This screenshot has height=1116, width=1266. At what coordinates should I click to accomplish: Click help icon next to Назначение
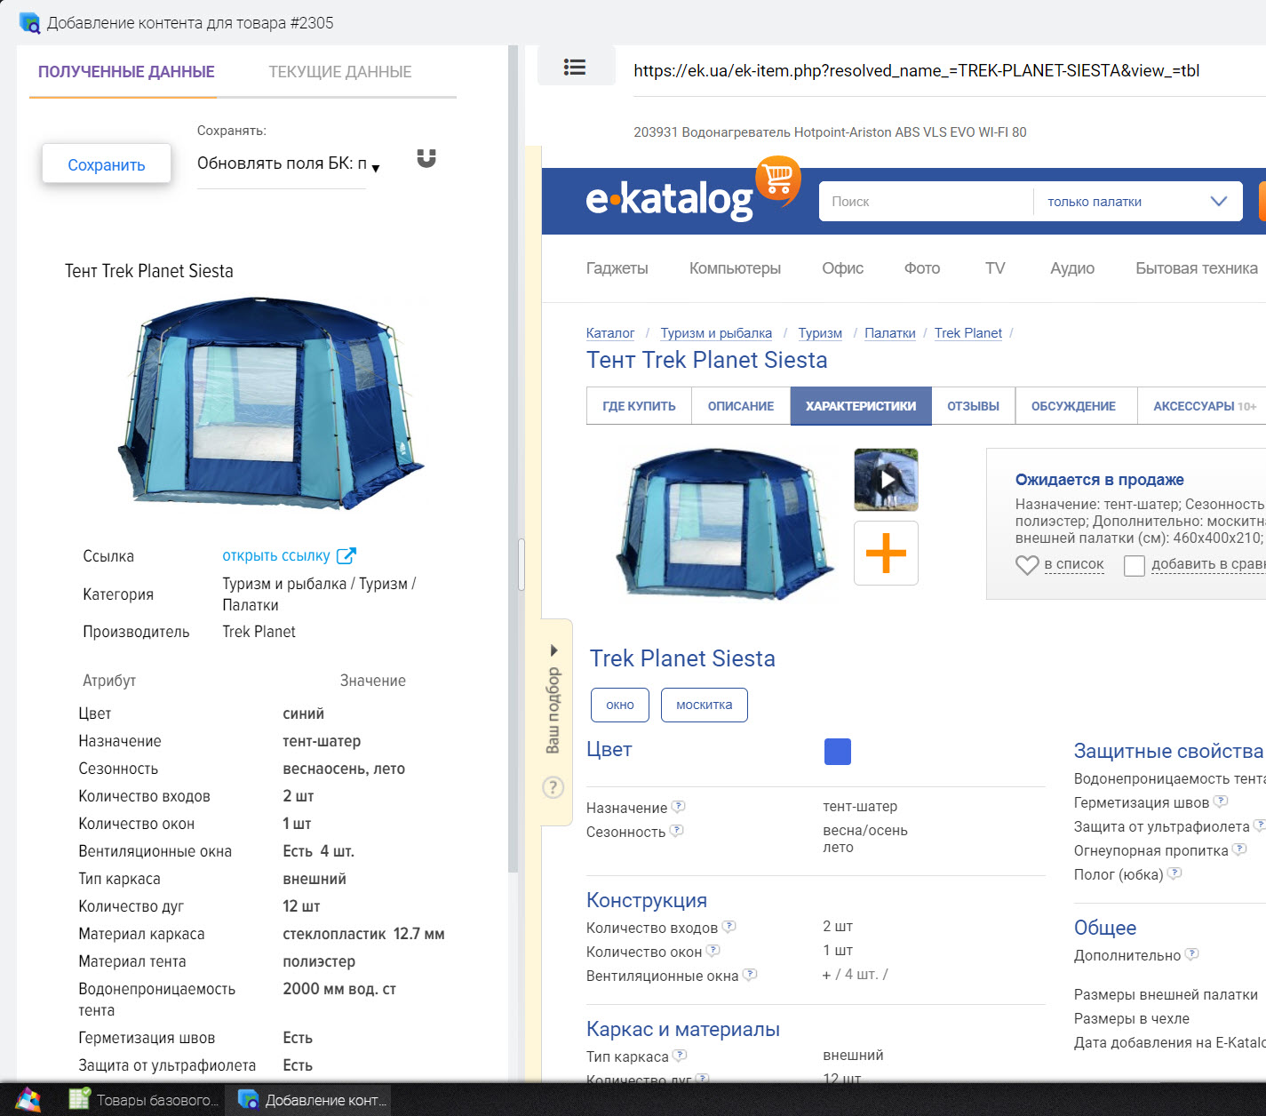[x=678, y=807]
